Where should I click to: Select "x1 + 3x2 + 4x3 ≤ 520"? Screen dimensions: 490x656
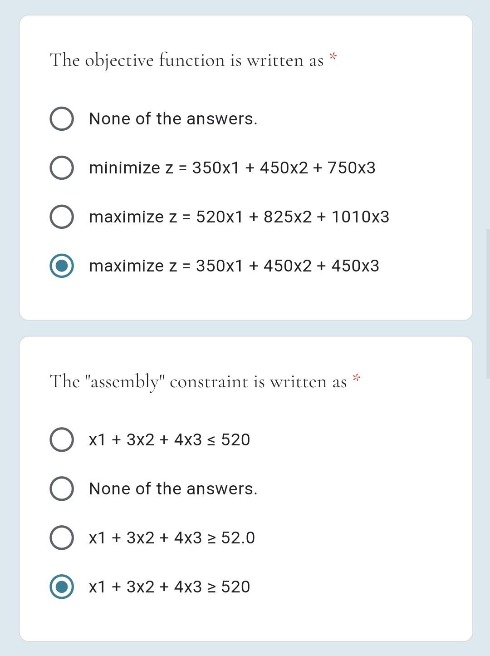pyautogui.click(x=62, y=439)
